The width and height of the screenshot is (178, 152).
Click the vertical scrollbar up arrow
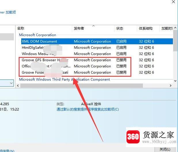pos(175,28)
